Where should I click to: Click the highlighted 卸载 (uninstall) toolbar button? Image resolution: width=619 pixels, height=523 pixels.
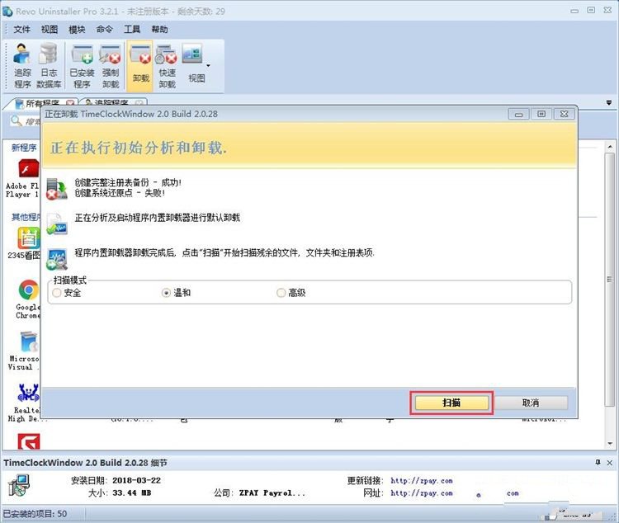click(140, 65)
